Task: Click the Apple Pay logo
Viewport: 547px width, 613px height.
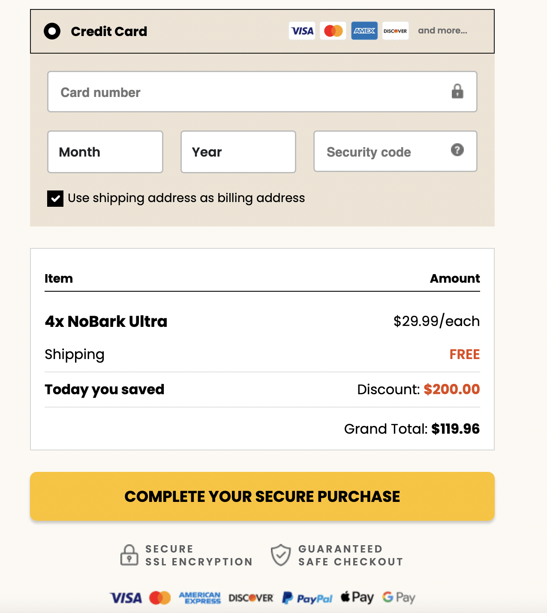Action: click(357, 597)
